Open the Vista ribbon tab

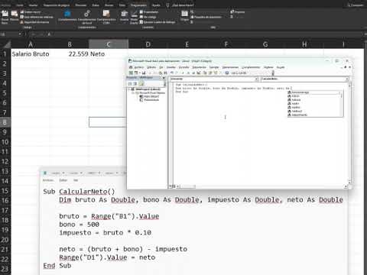(x=122, y=5)
